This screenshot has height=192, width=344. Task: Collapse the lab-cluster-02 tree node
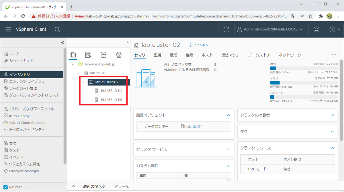click(x=83, y=82)
